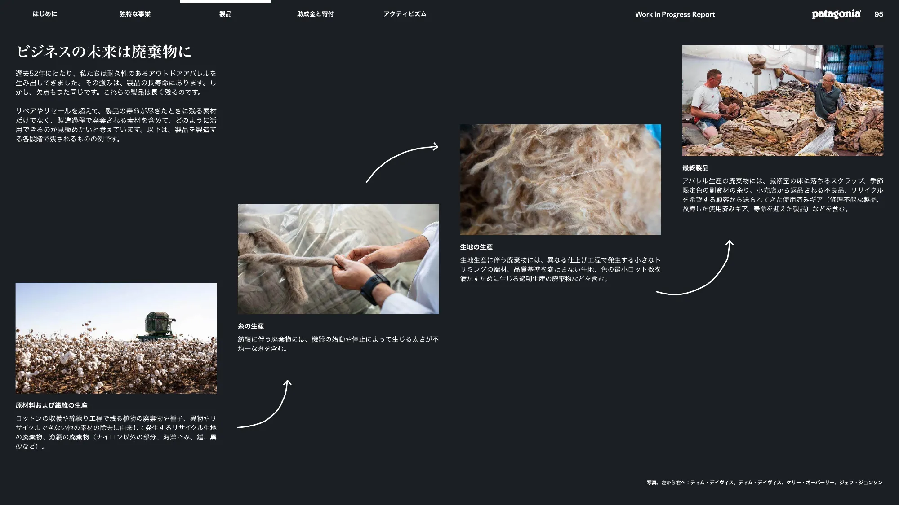Image resolution: width=899 pixels, height=505 pixels.
Task: Click the 最終製品 heading
Action: coord(695,168)
